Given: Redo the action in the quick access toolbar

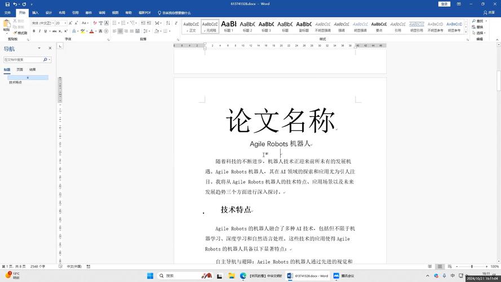Looking at the screenshot, I should (24, 4).
